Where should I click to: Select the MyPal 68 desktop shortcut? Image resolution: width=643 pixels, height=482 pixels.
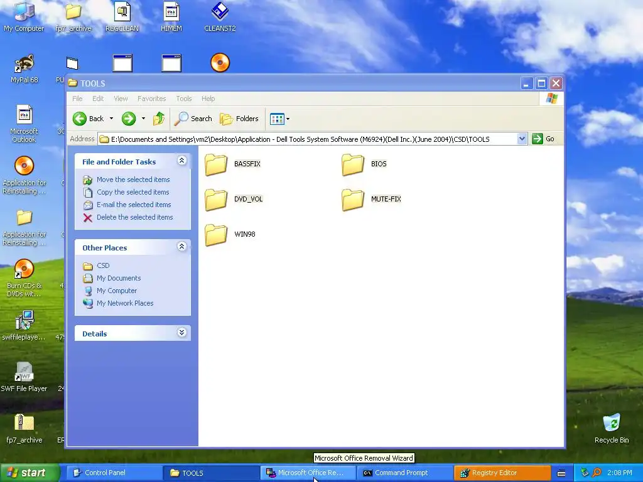click(x=24, y=63)
